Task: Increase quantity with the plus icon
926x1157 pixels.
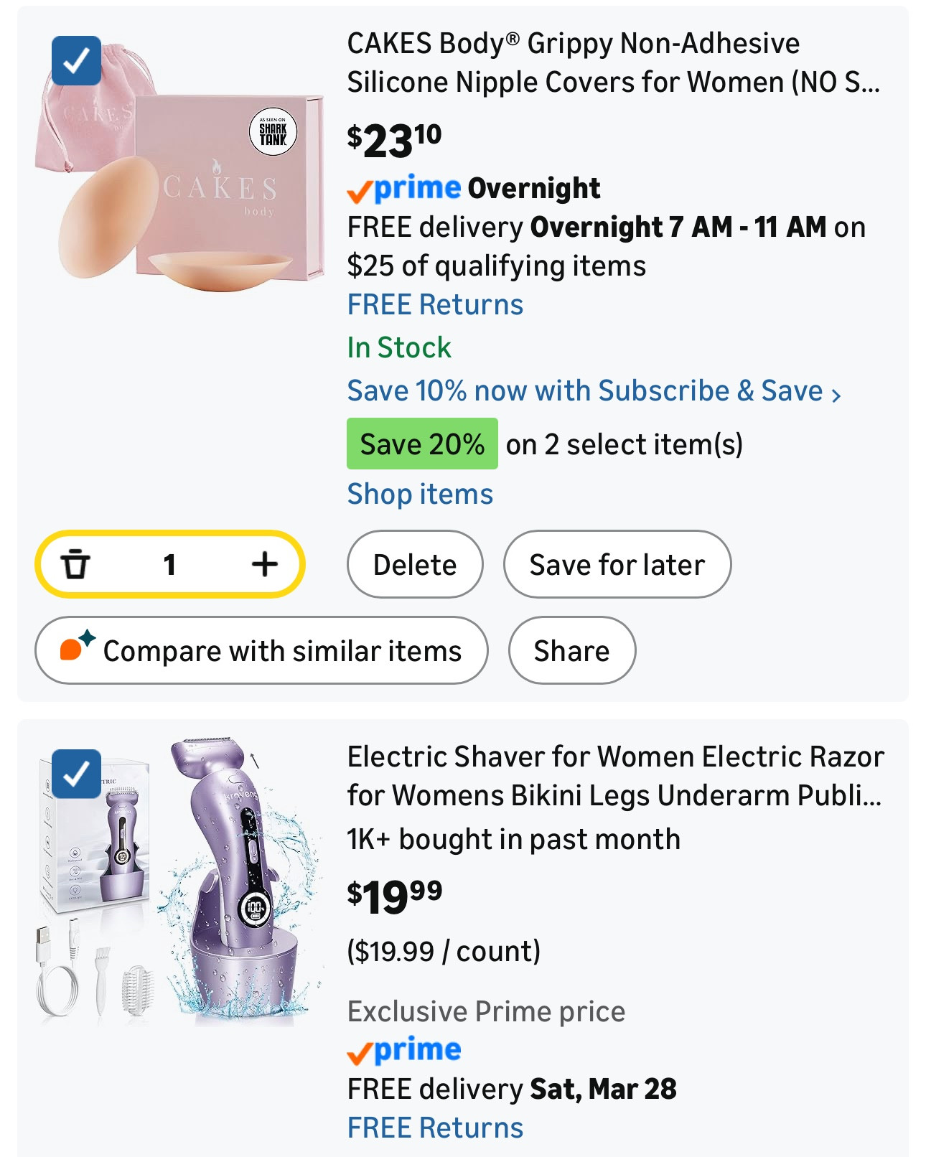Action: point(264,565)
